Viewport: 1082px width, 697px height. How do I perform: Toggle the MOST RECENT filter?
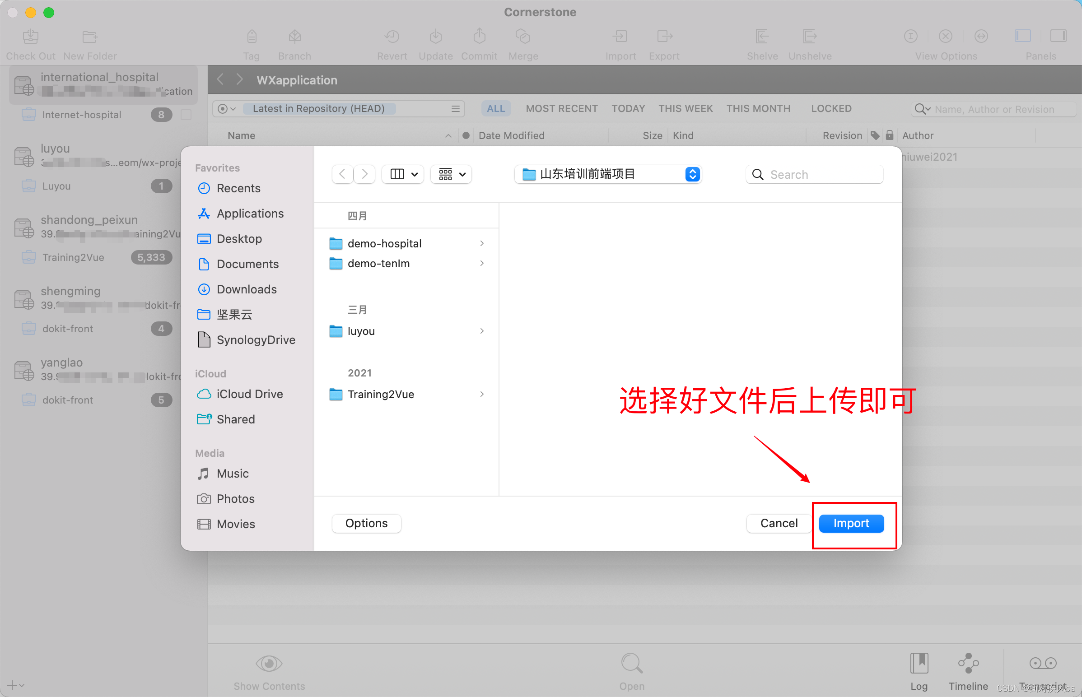tap(561, 109)
